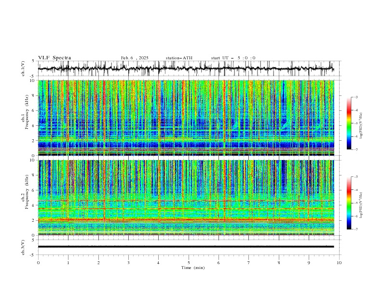Click the ch.2 spectrogram color scale bar

click(x=349, y=203)
